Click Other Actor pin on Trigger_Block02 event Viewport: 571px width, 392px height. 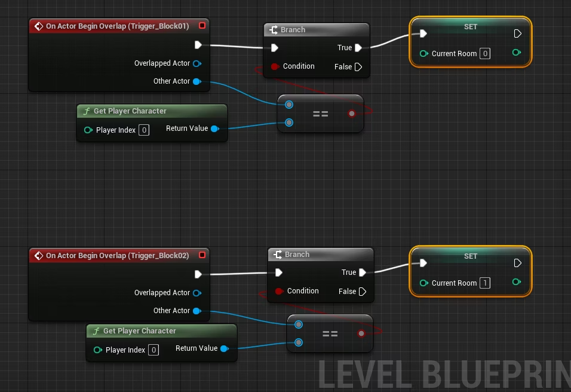click(x=197, y=311)
